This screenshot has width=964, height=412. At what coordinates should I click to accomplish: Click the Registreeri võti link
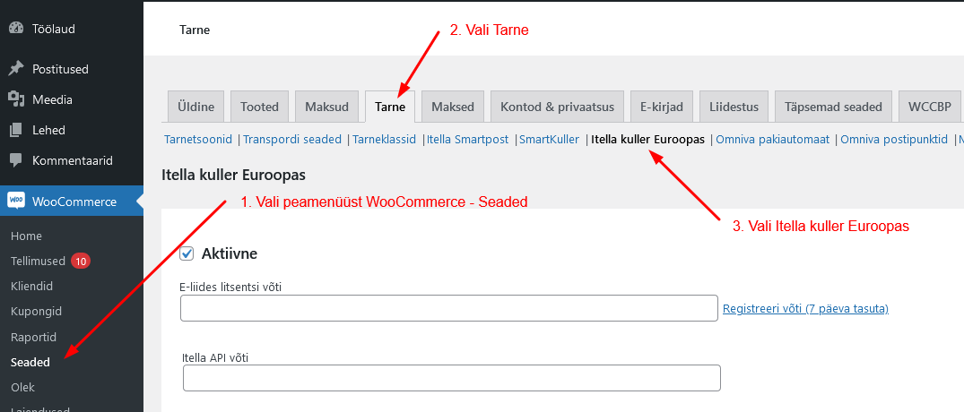tap(805, 309)
